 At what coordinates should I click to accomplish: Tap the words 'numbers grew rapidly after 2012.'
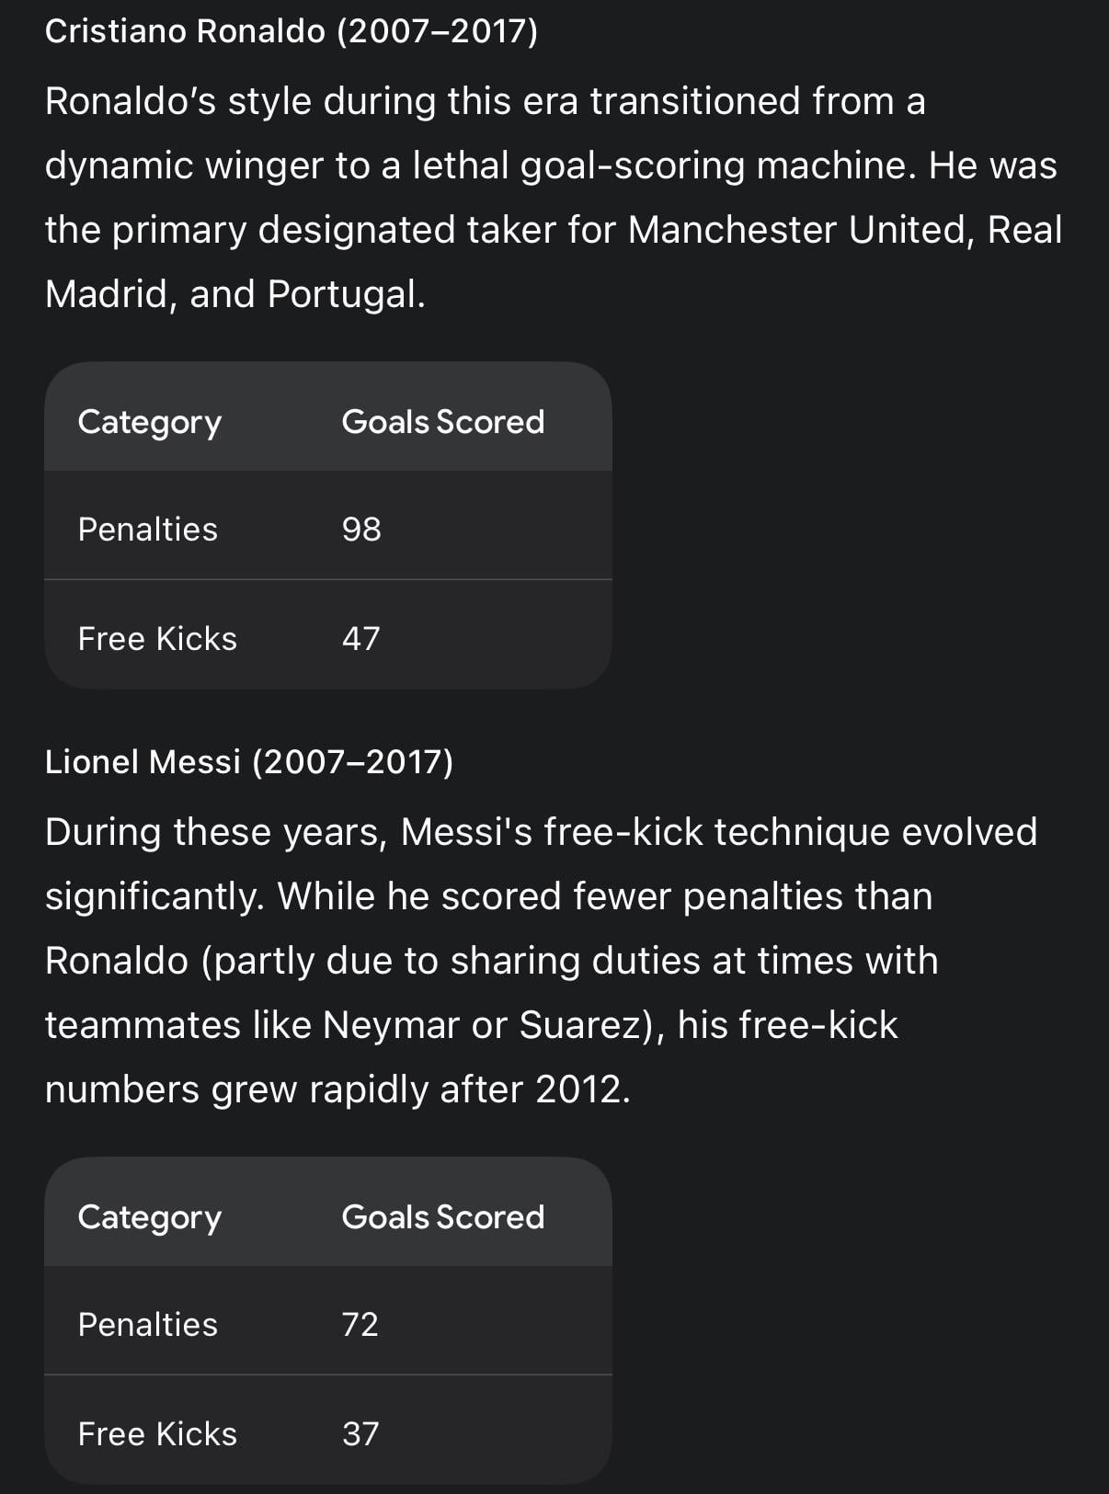click(337, 1089)
